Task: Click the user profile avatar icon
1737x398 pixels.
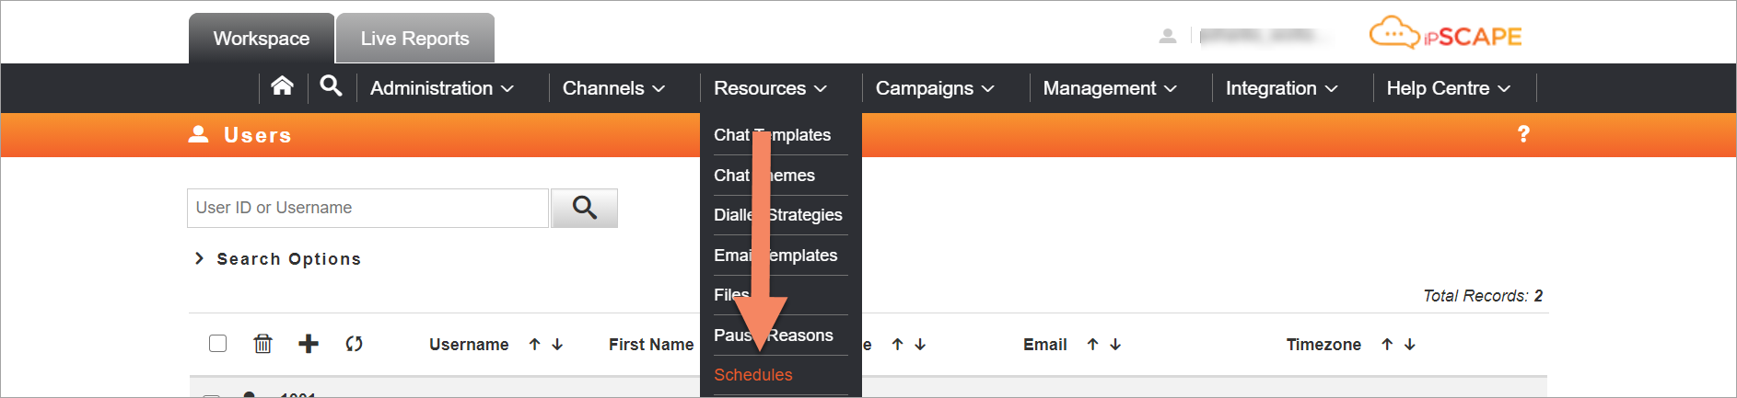Action: click(x=1168, y=36)
